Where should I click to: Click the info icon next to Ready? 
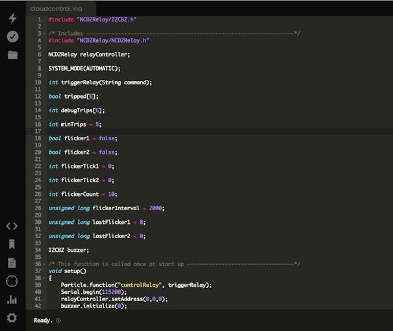[58, 320]
